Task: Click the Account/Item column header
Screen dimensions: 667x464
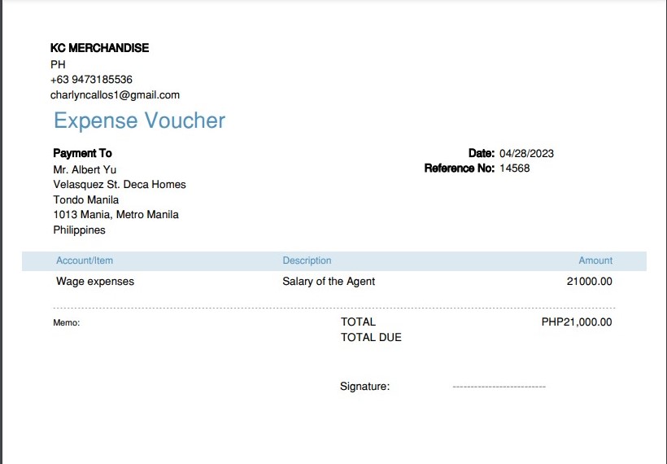Action: coord(85,260)
